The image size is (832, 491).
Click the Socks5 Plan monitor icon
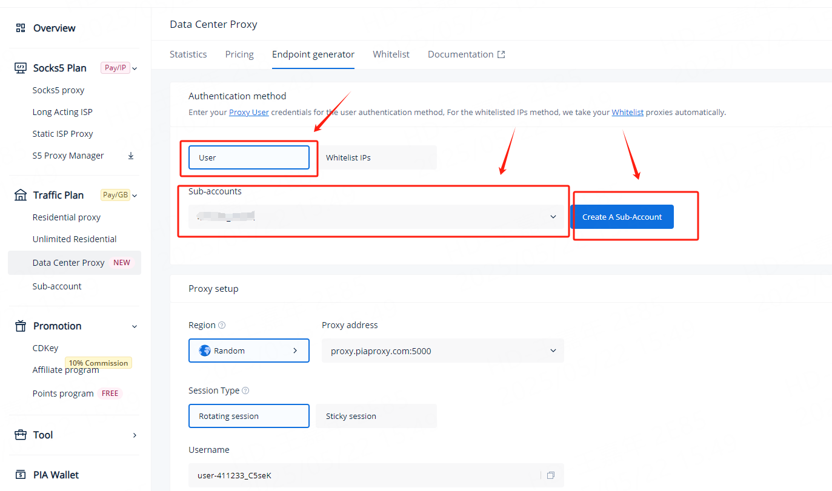click(x=21, y=68)
